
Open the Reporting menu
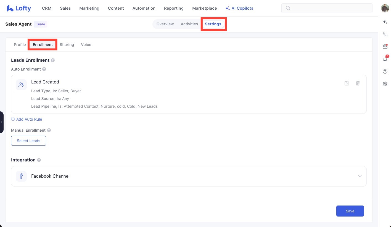point(174,8)
